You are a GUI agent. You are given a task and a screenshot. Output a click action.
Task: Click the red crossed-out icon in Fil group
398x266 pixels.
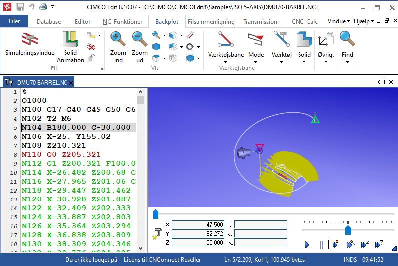tap(91, 47)
